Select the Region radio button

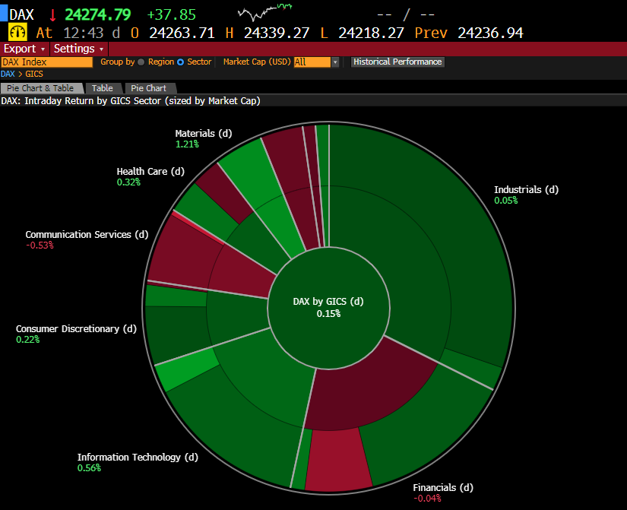pyautogui.click(x=141, y=62)
